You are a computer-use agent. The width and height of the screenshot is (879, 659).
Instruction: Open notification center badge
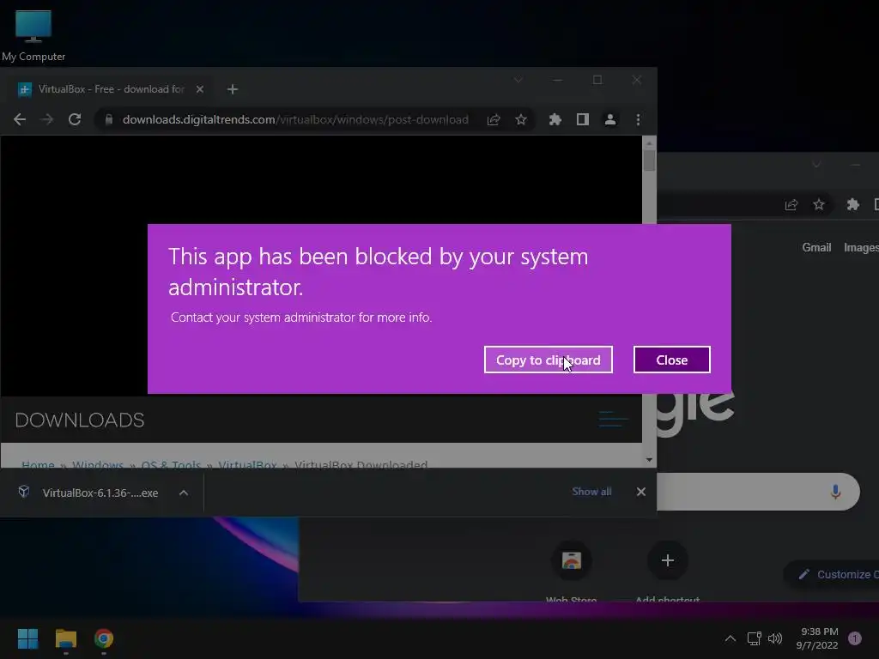coord(855,638)
